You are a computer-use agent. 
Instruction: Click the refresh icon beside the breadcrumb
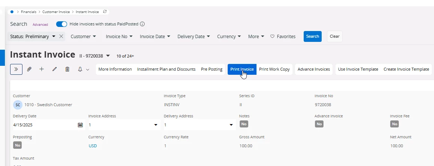pos(105,12)
